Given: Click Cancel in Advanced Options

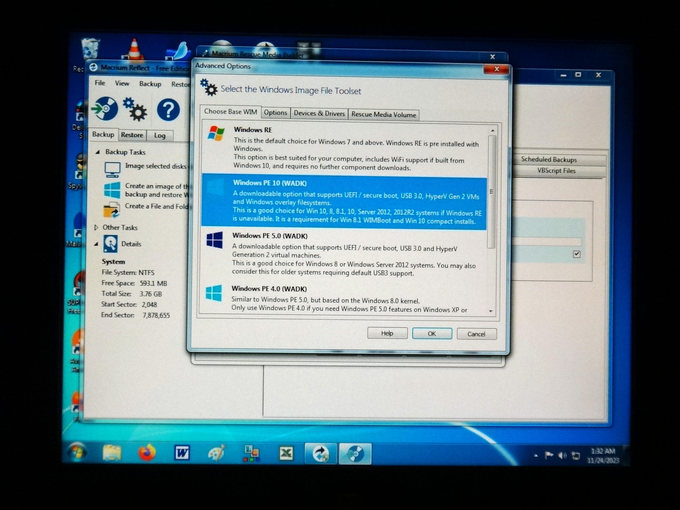Looking at the screenshot, I should click(476, 334).
